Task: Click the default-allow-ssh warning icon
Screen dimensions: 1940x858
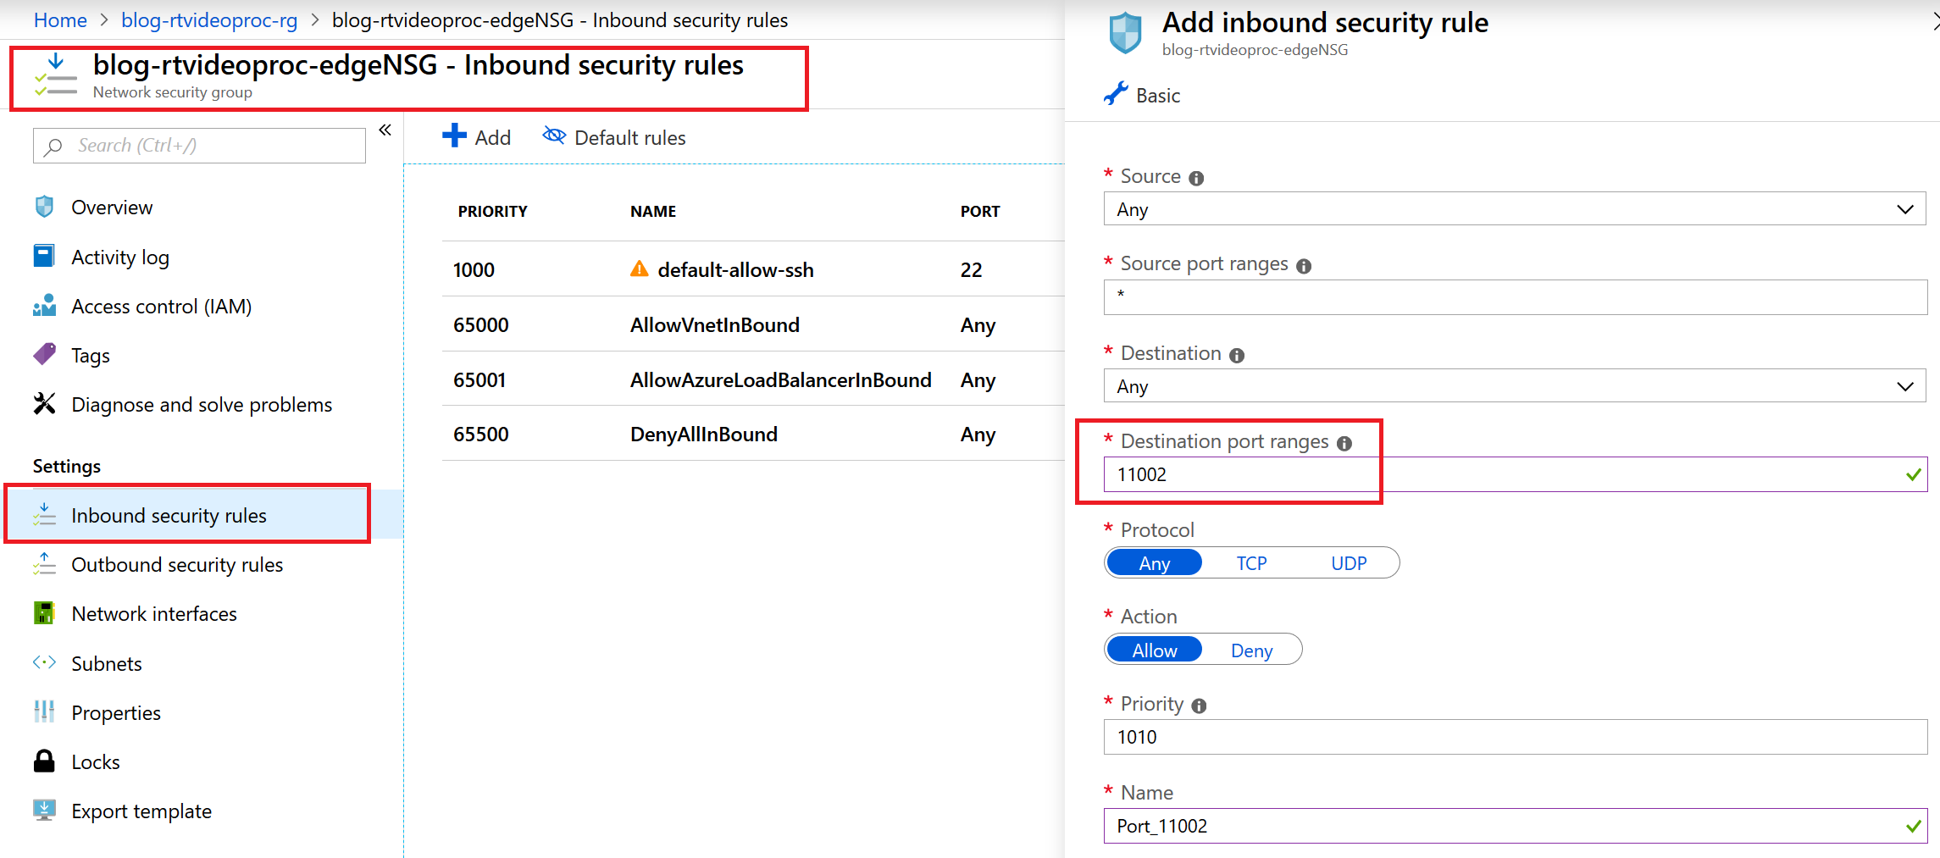Action: point(640,269)
